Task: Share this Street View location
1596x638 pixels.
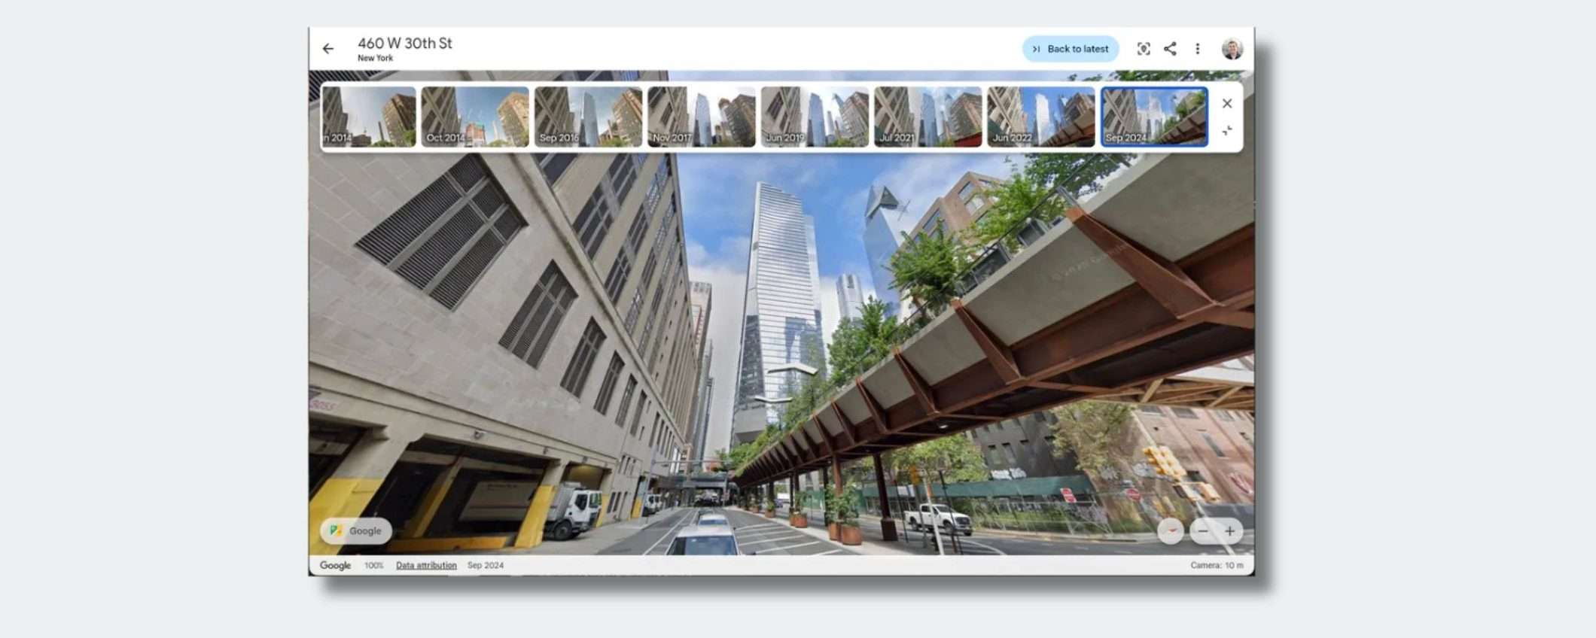Action: (1170, 49)
